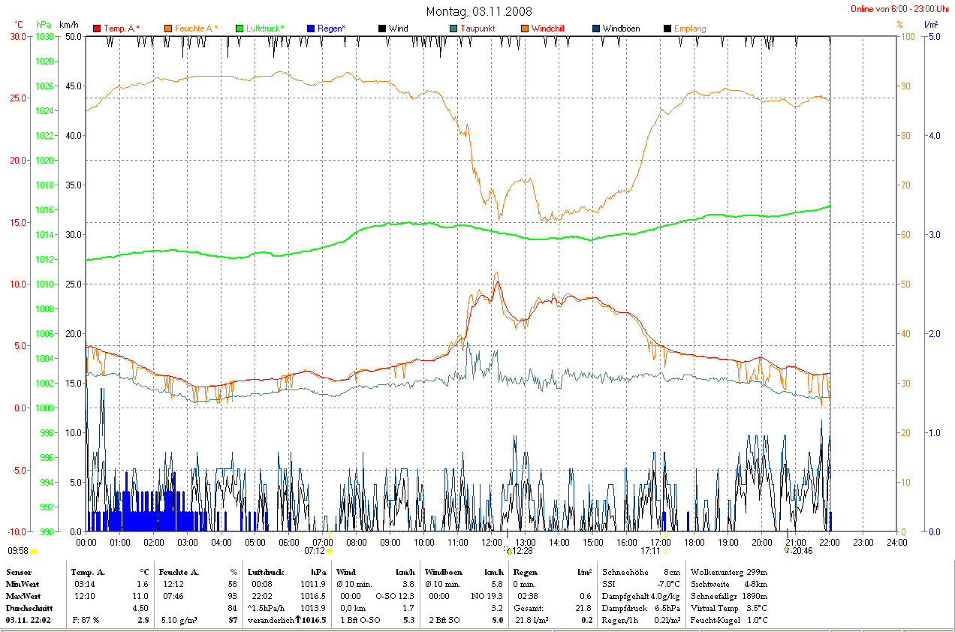Click the green Luftdruck legend square
The image size is (955, 632).
tap(240, 29)
